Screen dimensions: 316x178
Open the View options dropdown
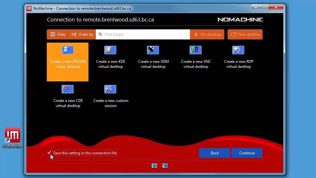click(58, 34)
